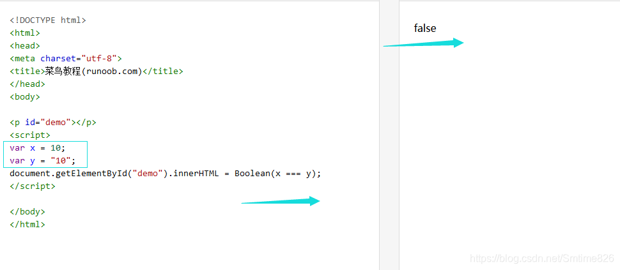Click the closing </body> tag line
The image size is (620, 270).
(27, 211)
